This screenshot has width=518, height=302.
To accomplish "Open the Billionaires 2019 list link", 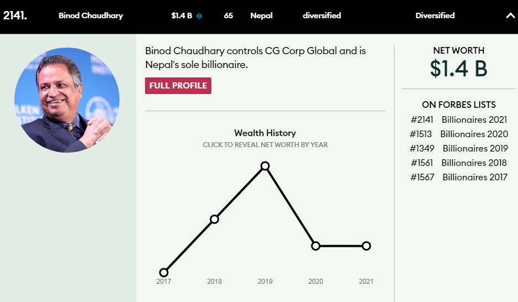I will [x=475, y=148].
